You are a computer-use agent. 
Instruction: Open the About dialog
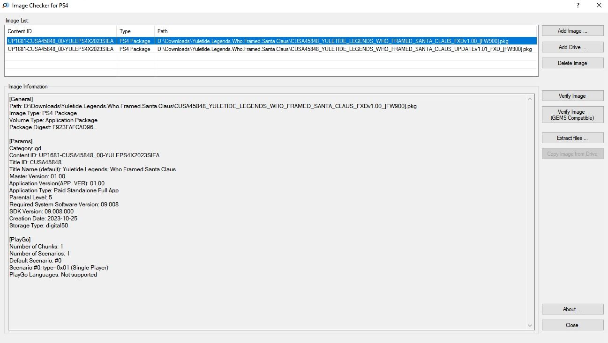572,309
